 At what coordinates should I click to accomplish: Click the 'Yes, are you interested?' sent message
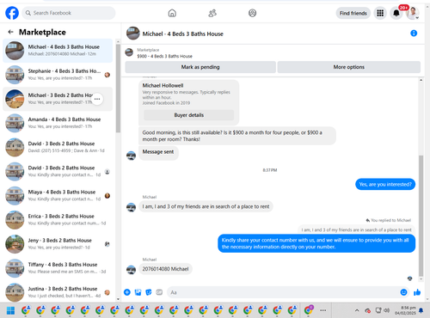[385, 184]
